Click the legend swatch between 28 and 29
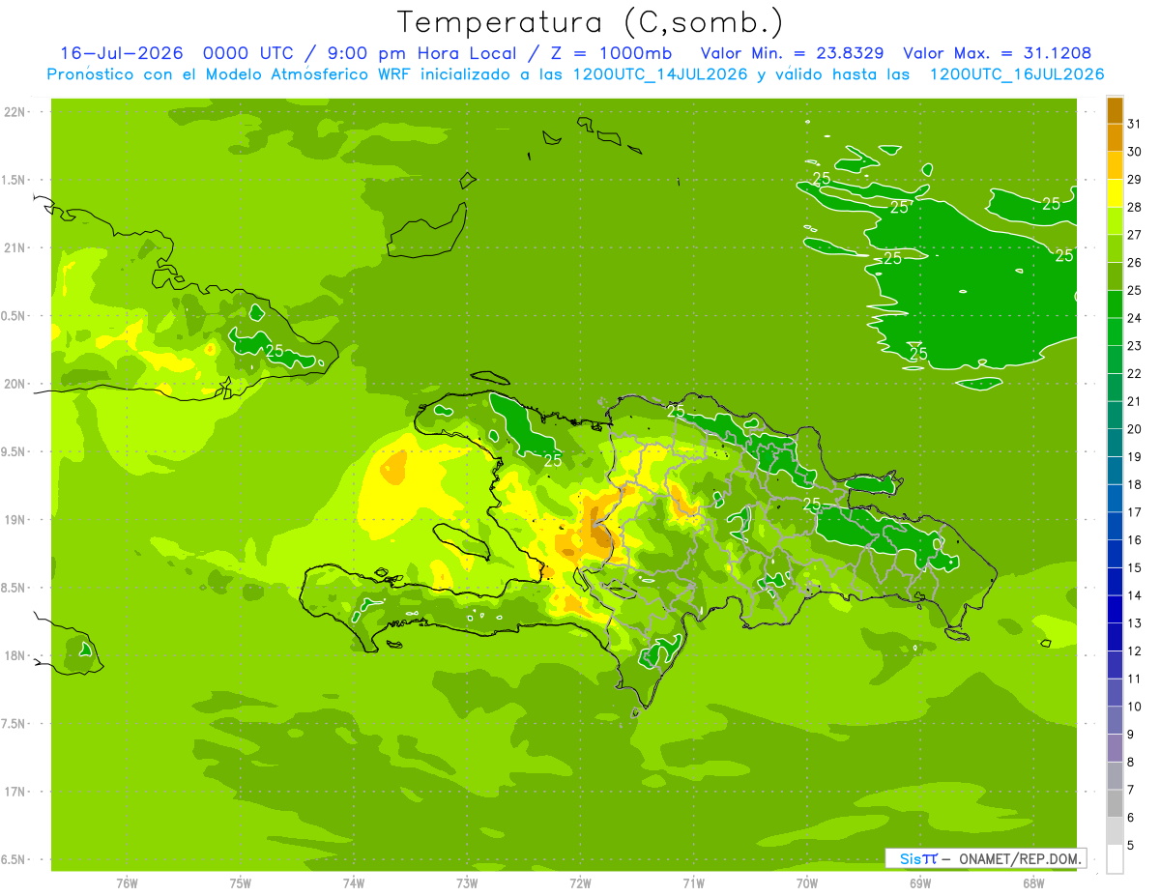The width and height of the screenshot is (1160, 896). click(x=1115, y=193)
